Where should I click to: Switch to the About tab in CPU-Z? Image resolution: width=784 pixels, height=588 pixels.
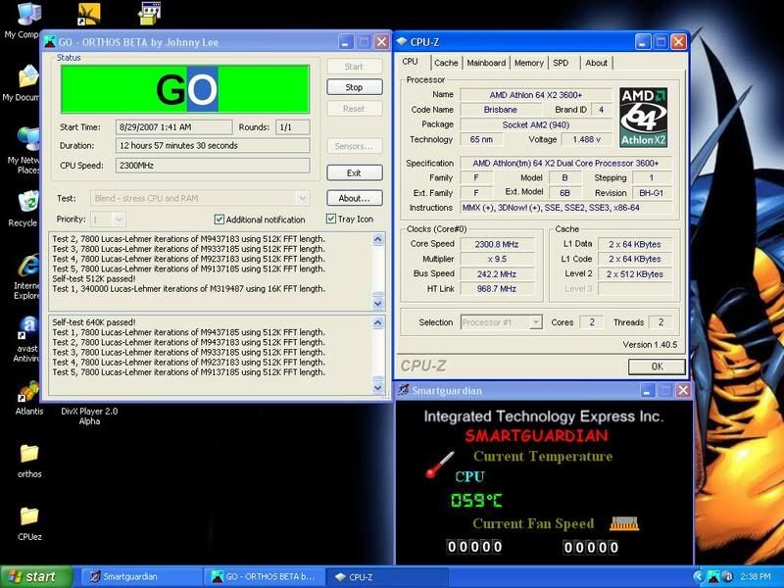point(596,63)
